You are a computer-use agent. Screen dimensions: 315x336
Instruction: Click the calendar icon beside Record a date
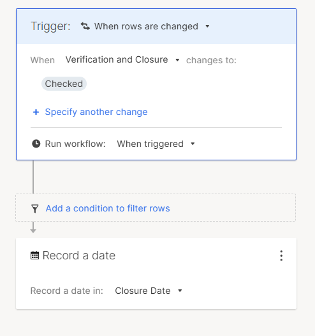(34, 256)
